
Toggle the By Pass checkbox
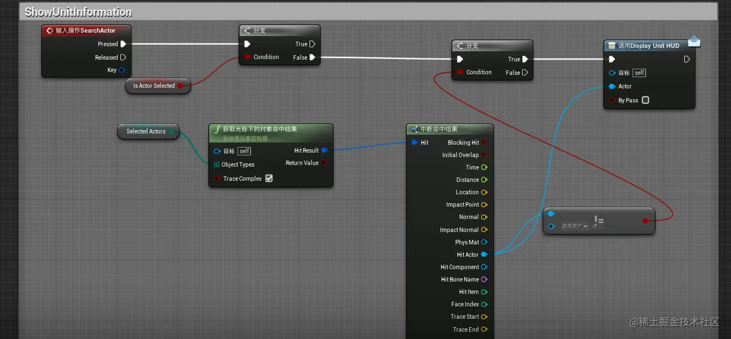tap(645, 100)
